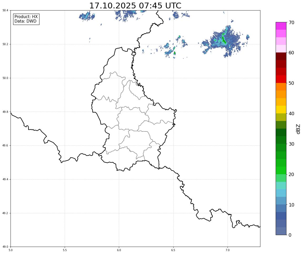
Task: Pick the yellow swatch just above 40
Action: click(281, 109)
